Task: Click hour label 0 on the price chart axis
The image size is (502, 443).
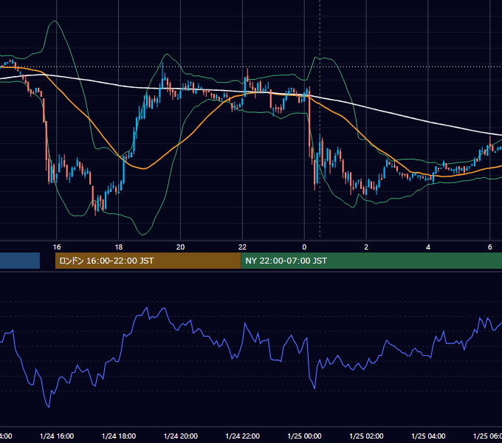Action: pos(304,247)
